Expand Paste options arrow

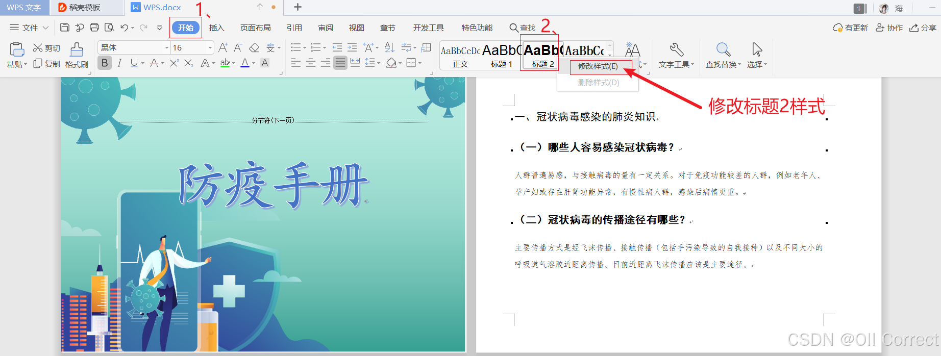[26, 65]
